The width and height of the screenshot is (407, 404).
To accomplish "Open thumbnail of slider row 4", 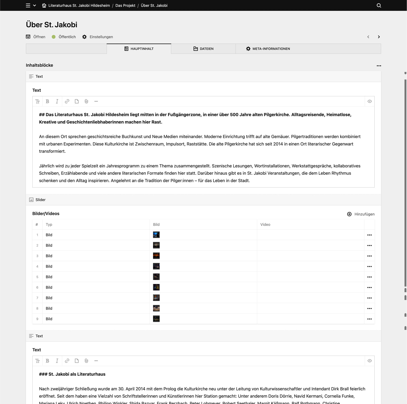I will pos(156,266).
